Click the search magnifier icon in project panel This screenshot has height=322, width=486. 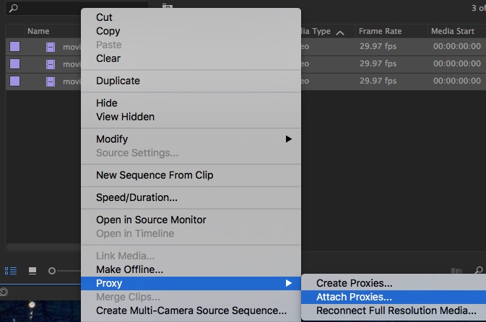(14, 9)
